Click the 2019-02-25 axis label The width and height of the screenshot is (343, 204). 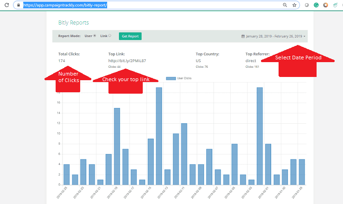pos(62,192)
